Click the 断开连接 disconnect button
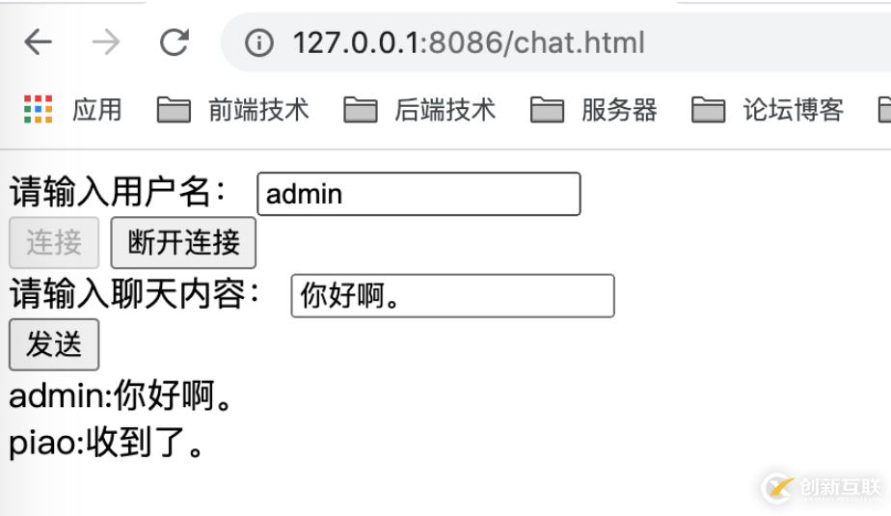The width and height of the screenshot is (891, 516). 183,242
